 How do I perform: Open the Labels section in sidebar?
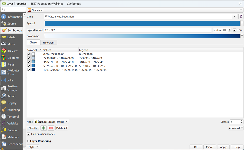pos(11,37)
